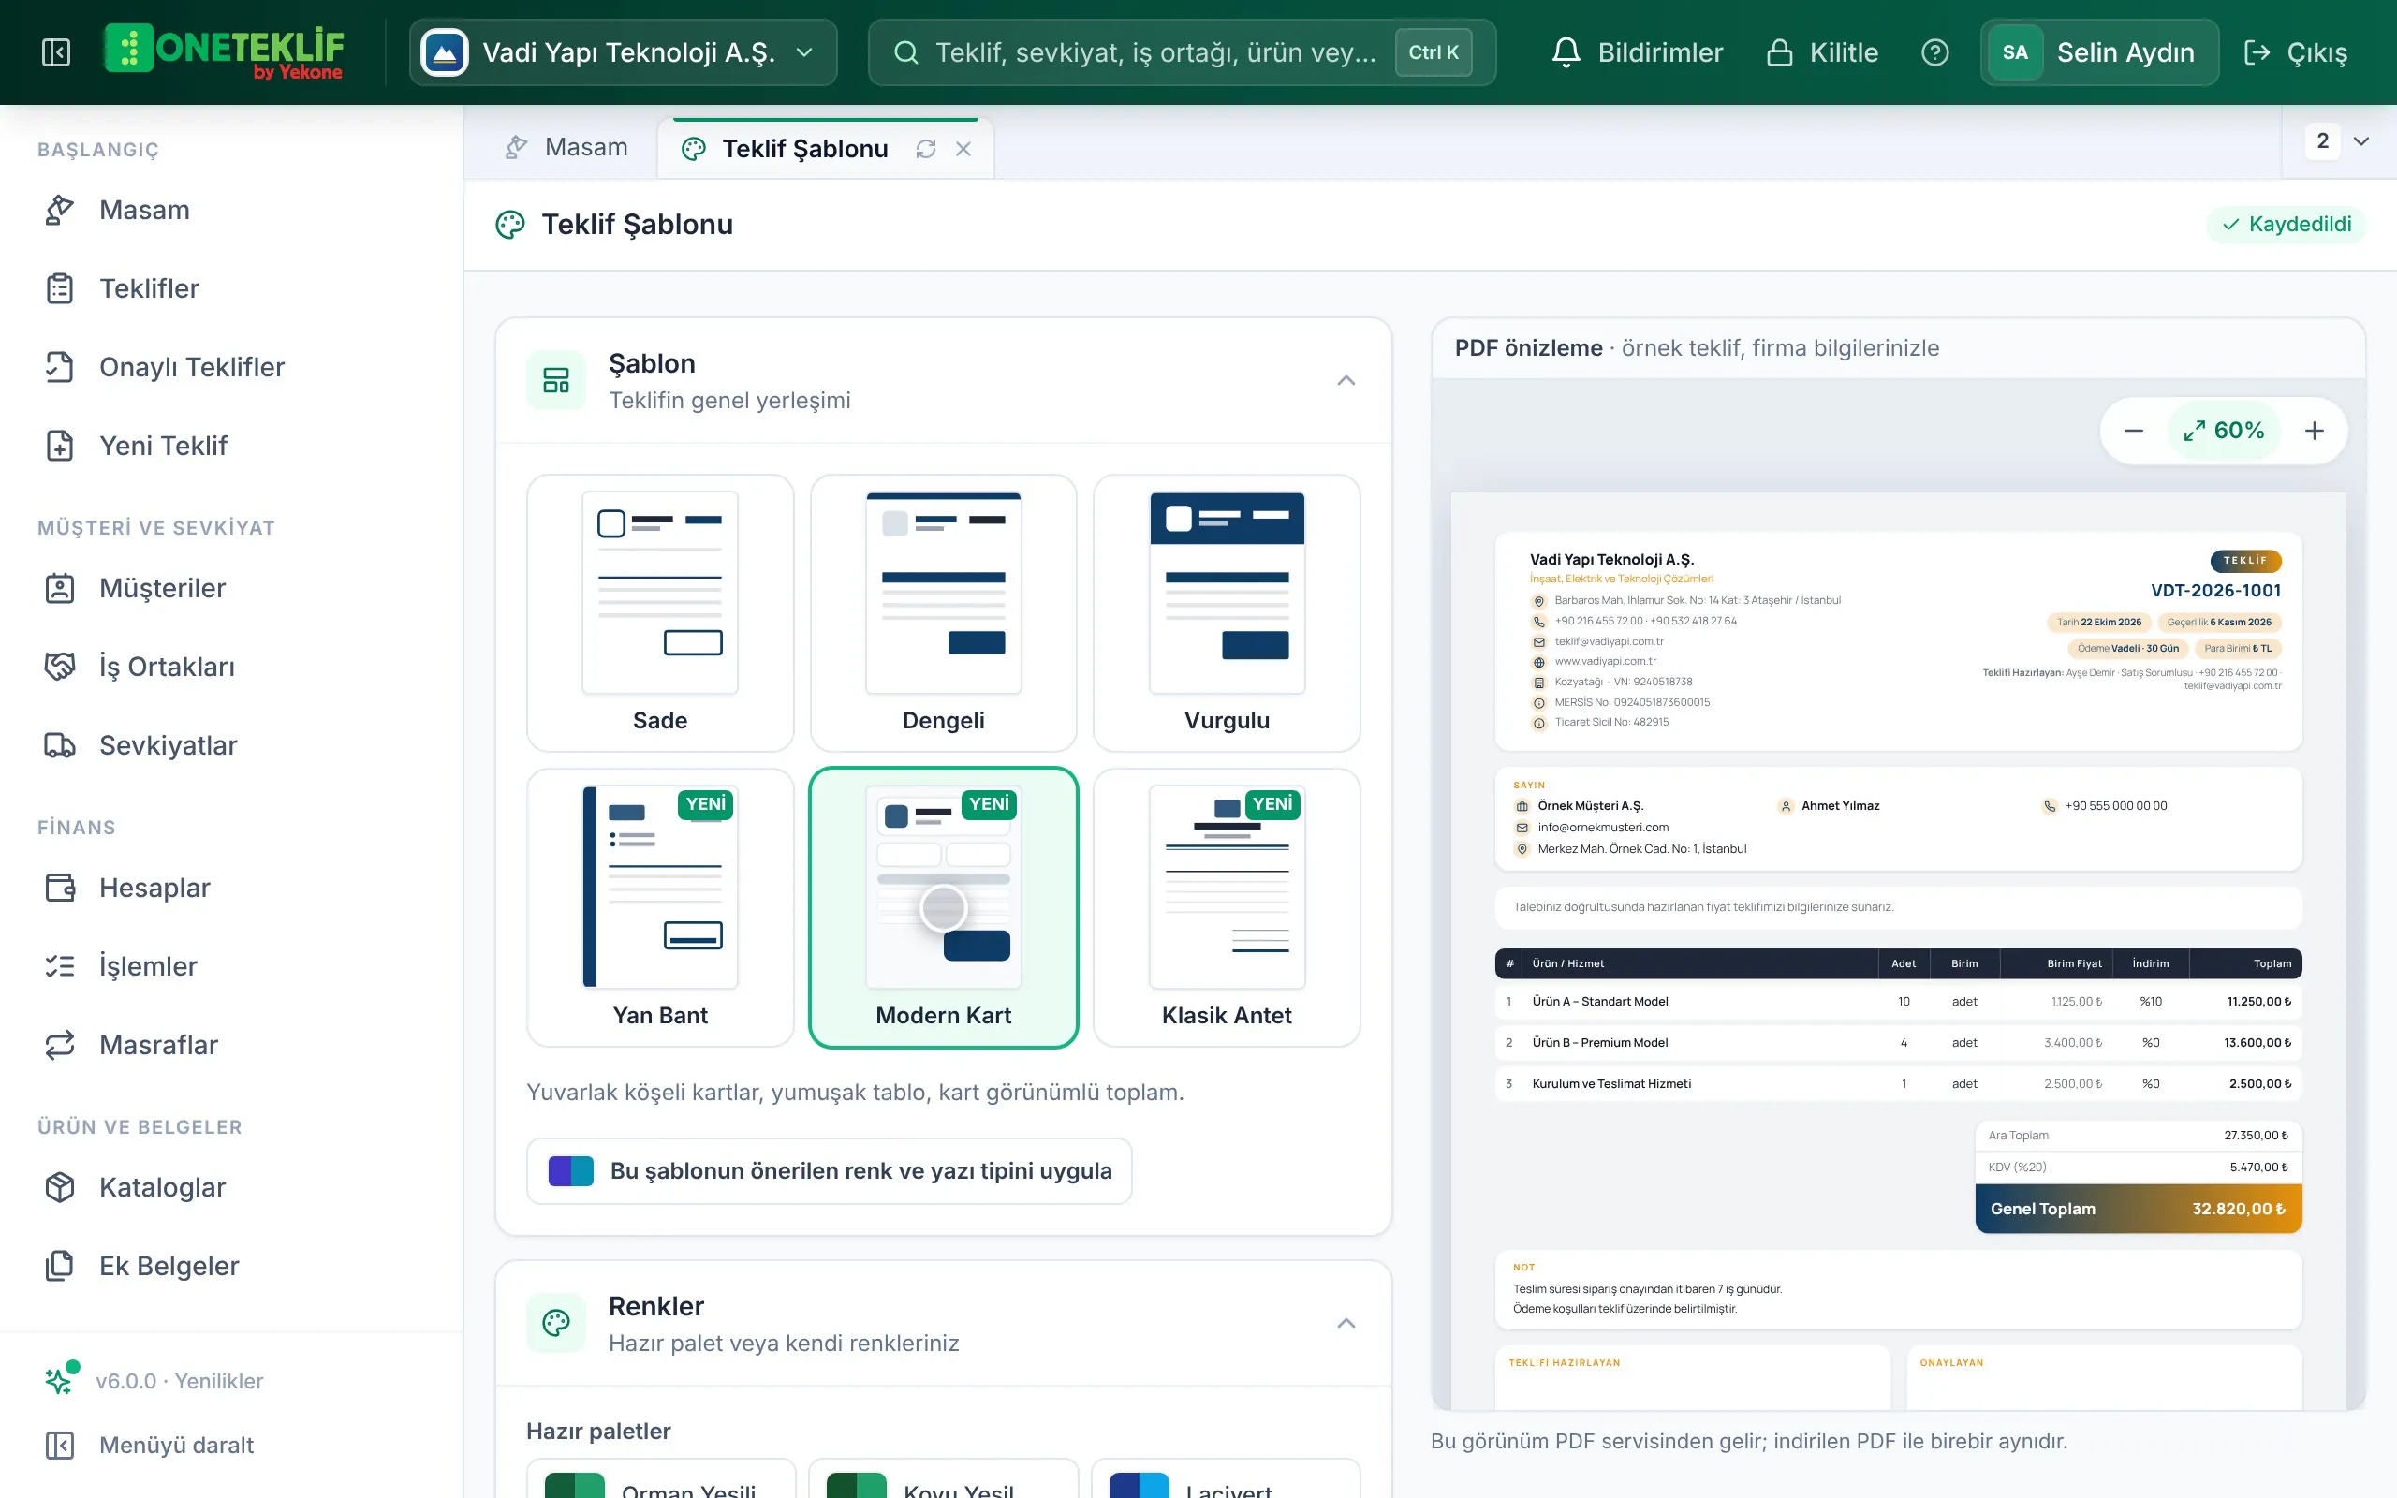
Task: Collapse the Renkler section
Action: click(x=1346, y=1324)
